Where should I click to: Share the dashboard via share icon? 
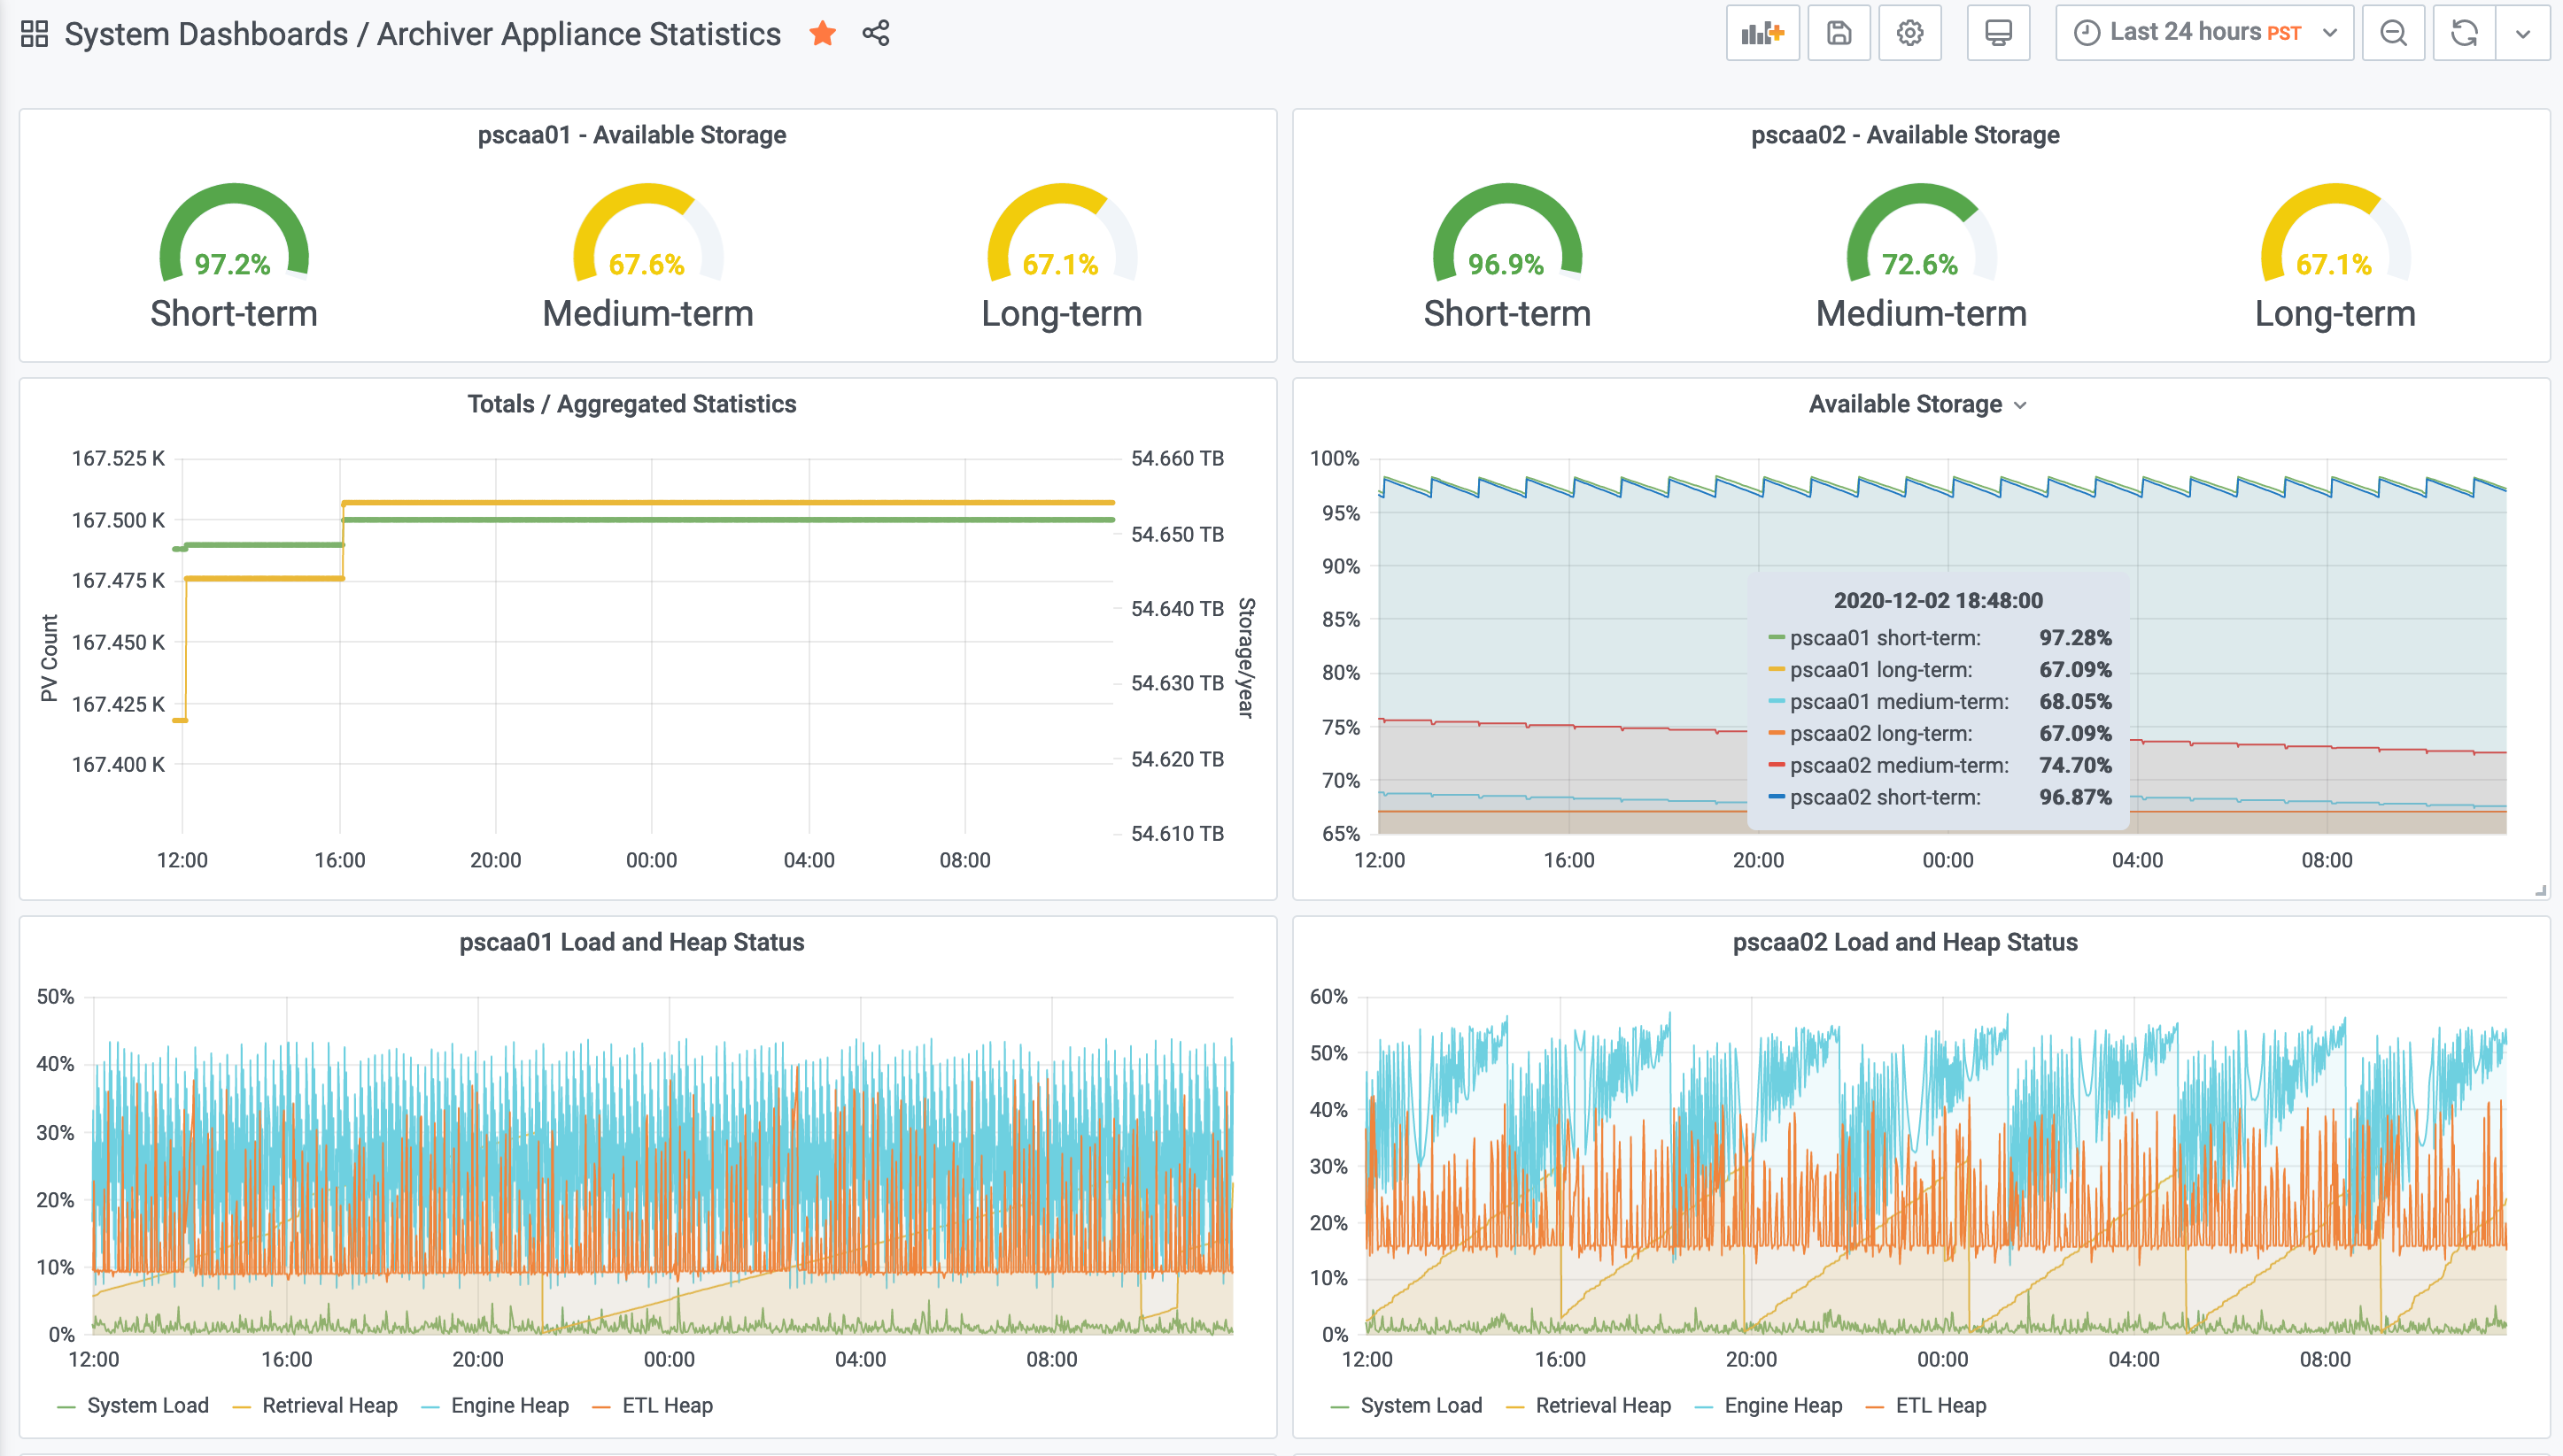875,34
